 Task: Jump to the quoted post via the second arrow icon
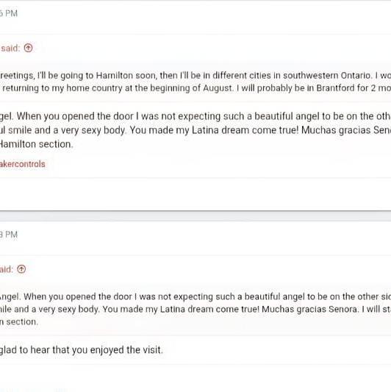coord(21,269)
